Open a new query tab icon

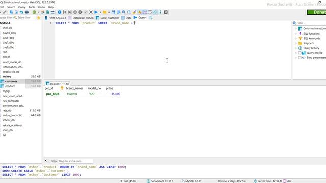pos(151,18)
